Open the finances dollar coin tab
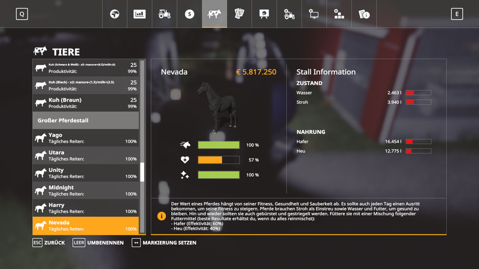479x269 pixels. [190, 14]
